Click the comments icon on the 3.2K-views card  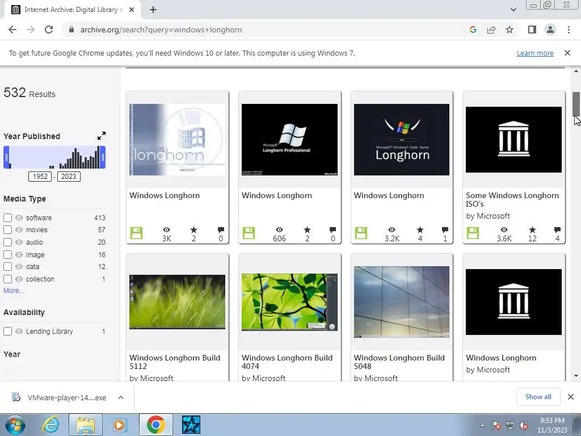445,230
